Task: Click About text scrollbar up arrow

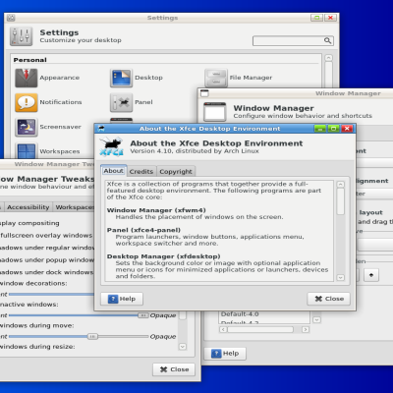Action: (x=341, y=184)
